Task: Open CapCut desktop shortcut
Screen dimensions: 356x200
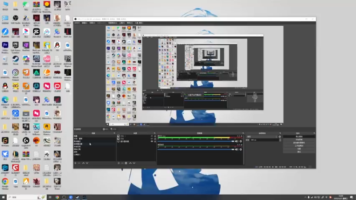Action: coord(36,33)
